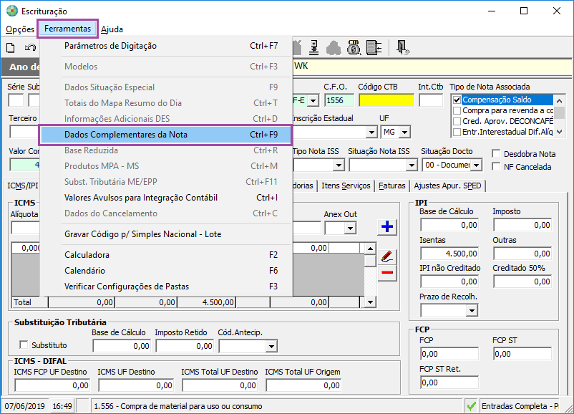Screen dimensions: 574x414
Task: Open Calendário from the menu
Action: point(165,270)
